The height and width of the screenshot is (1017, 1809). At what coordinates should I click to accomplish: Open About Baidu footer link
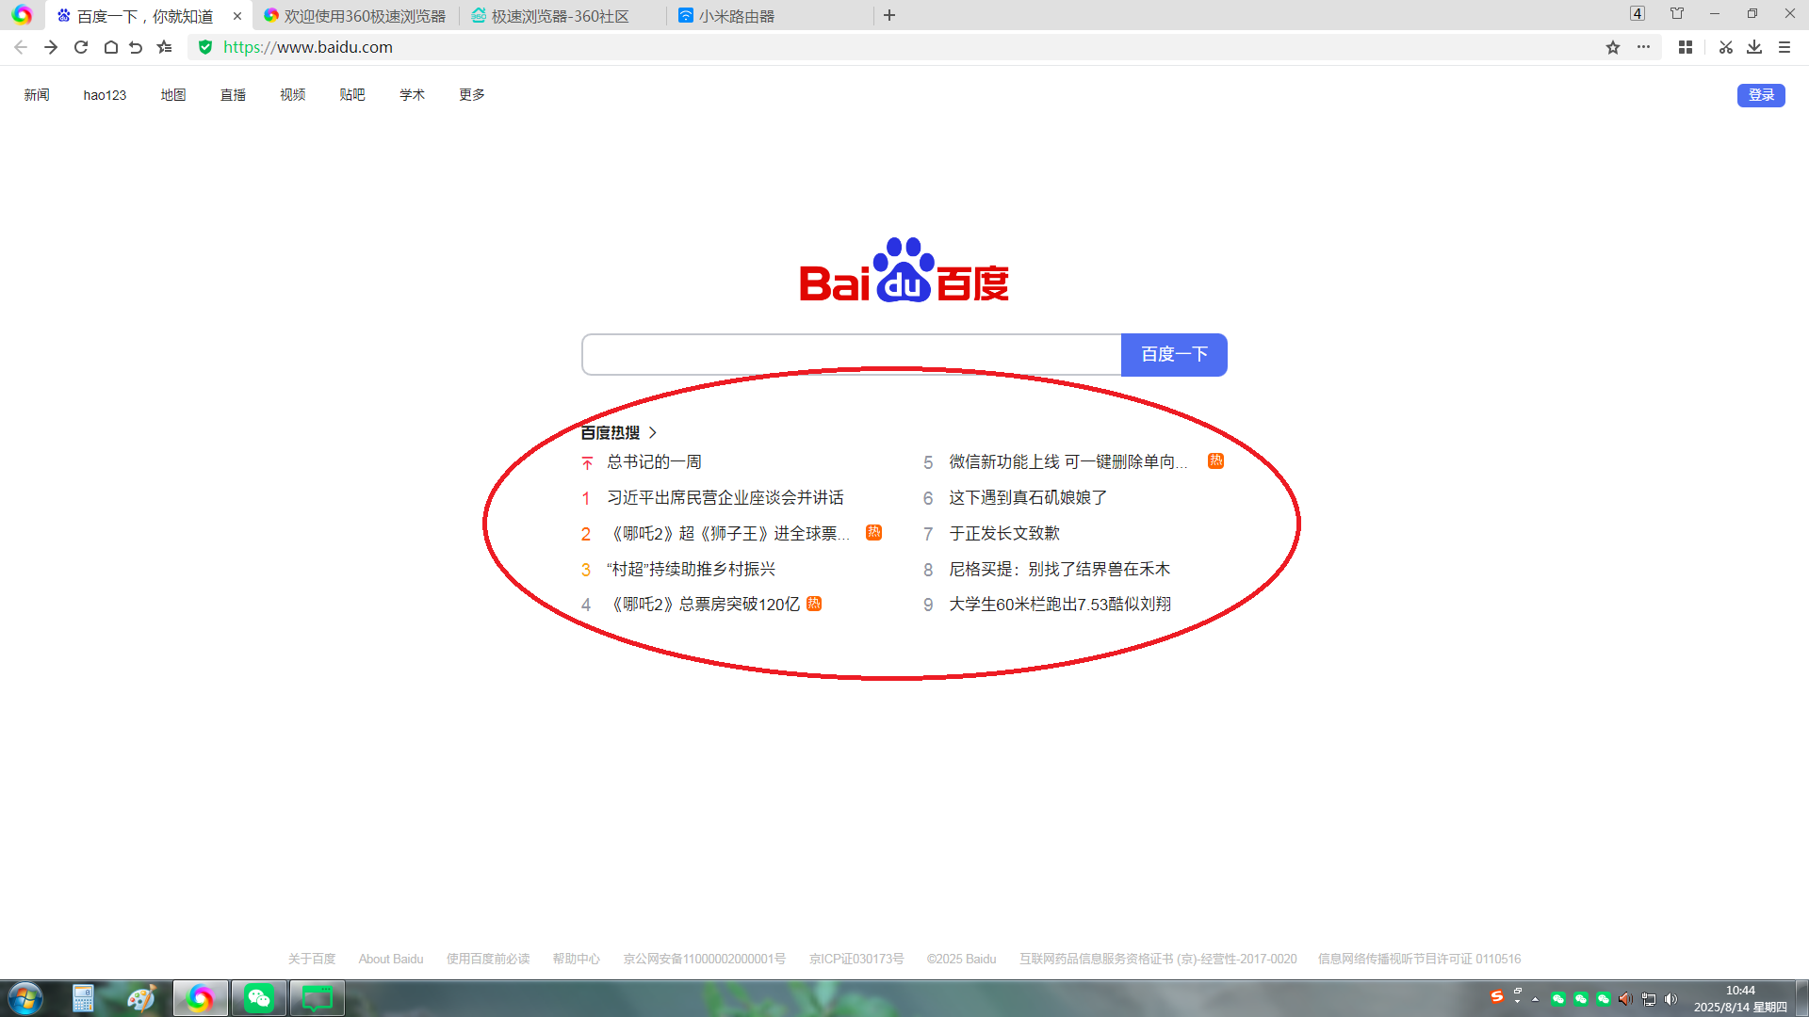pyautogui.click(x=391, y=959)
